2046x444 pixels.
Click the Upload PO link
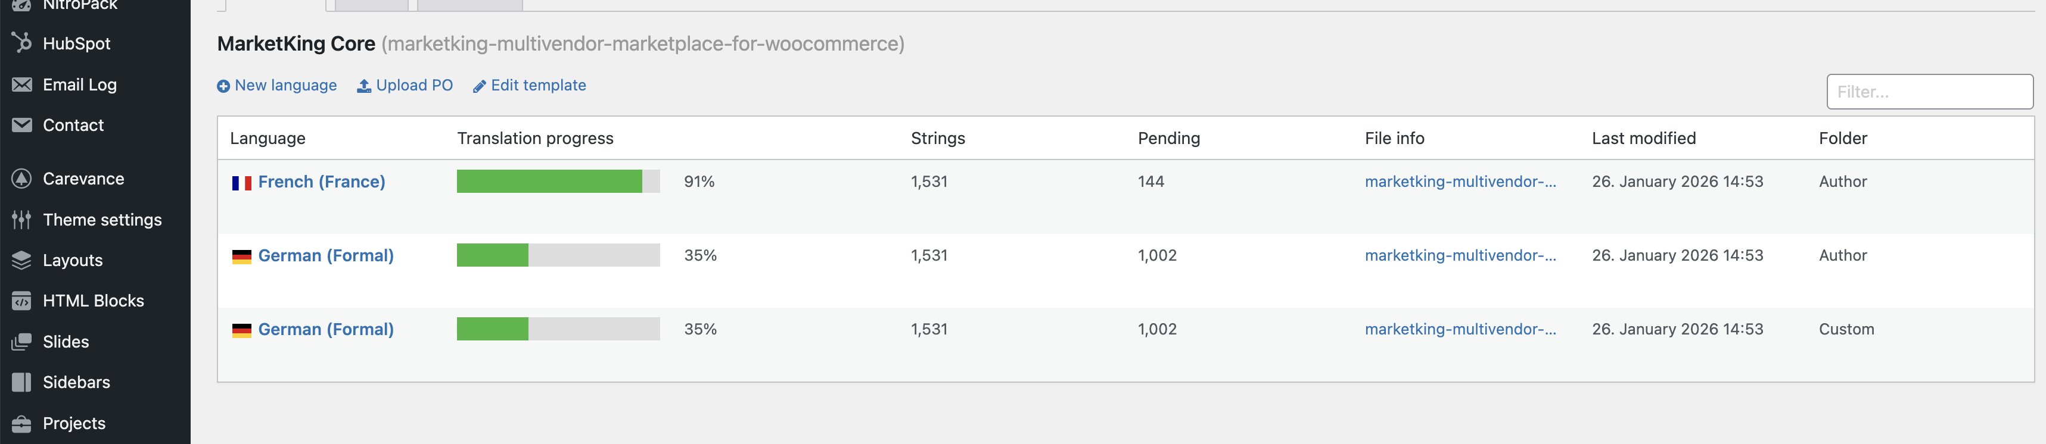tap(405, 86)
